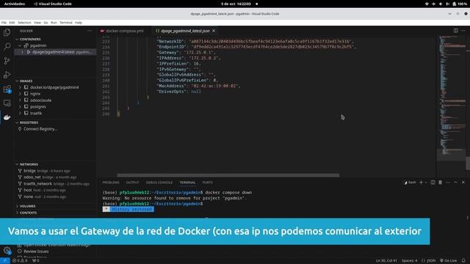Screen dimensions: 470x264
Task: Open the system volume indicator
Action: (441, 4)
